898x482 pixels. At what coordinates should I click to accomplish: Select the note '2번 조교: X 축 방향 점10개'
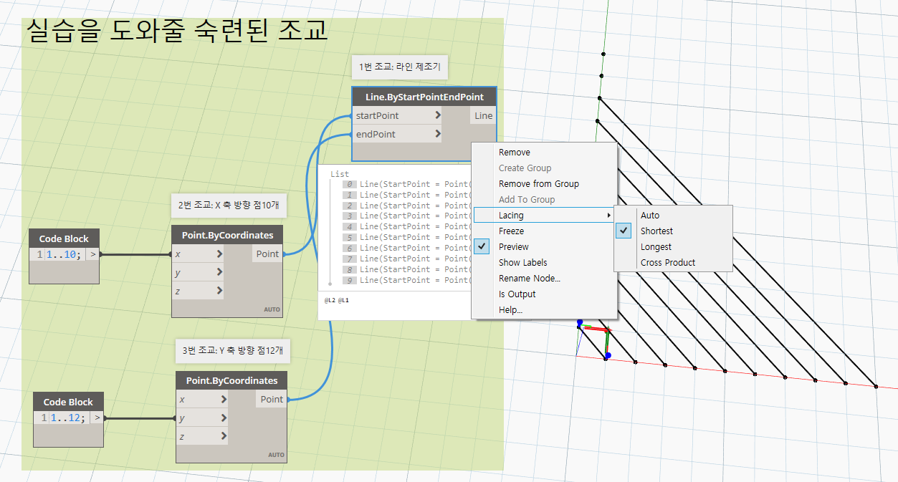pyautogui.click(x=229, y=206)
